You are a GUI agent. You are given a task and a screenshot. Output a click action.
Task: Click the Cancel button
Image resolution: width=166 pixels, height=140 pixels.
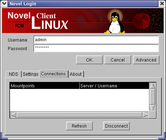point(118,60)
